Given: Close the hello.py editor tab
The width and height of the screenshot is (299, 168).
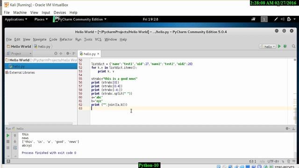Looking at the screenshot, I should (98, 54).
